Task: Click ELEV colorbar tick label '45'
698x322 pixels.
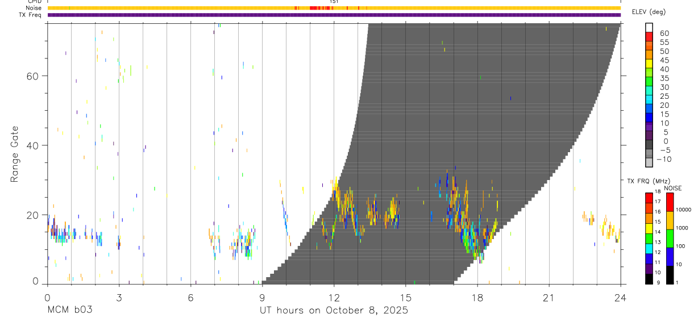Action: coord(664,60)
